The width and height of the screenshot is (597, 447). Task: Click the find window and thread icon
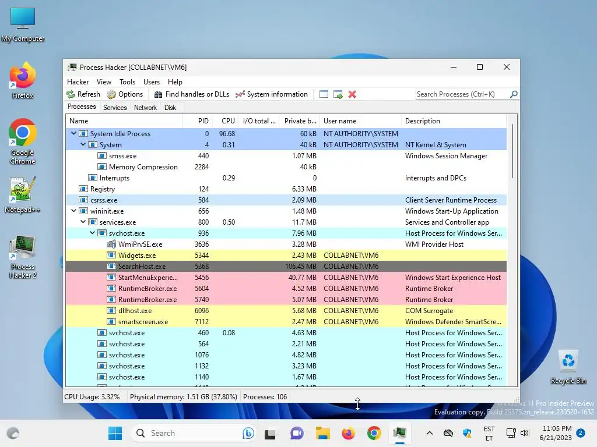[x=338, y=94]
